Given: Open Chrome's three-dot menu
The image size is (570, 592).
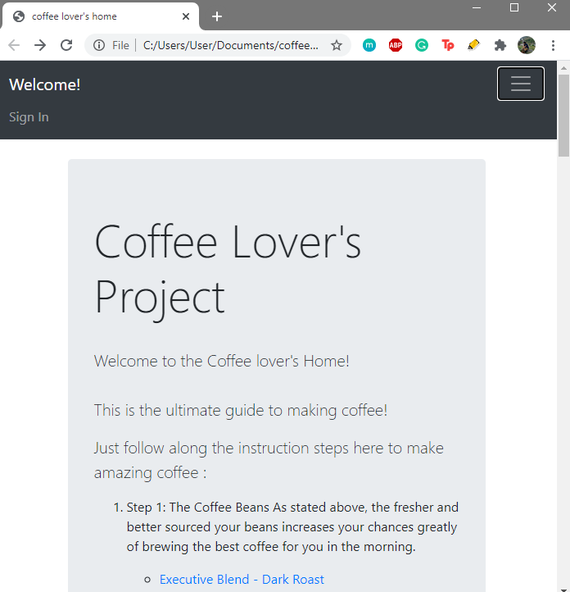Looking at the screenshot, I should point(553,45).
